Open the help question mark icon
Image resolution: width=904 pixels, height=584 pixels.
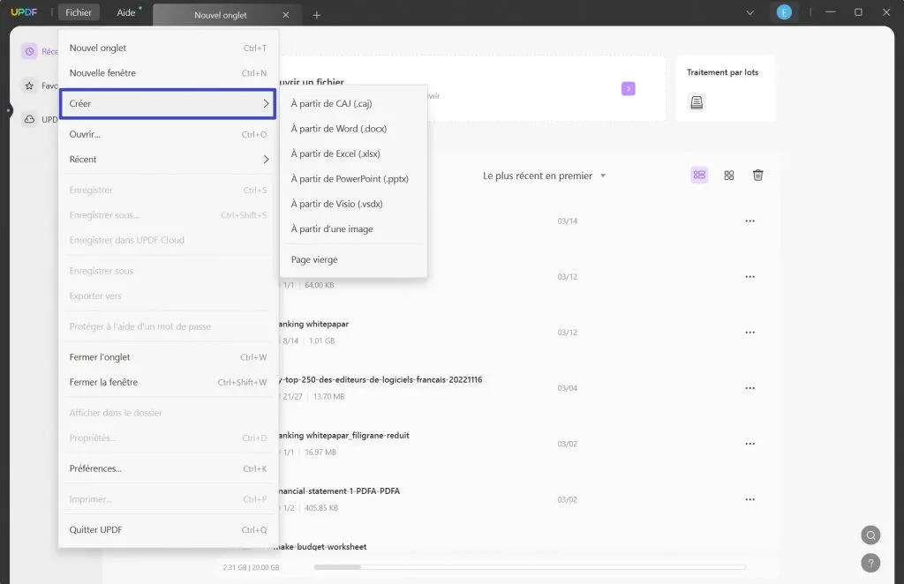pyautogui.click(x=870, y=562)
